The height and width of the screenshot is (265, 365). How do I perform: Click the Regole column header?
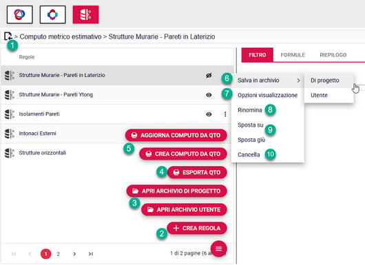pos(27,57)
